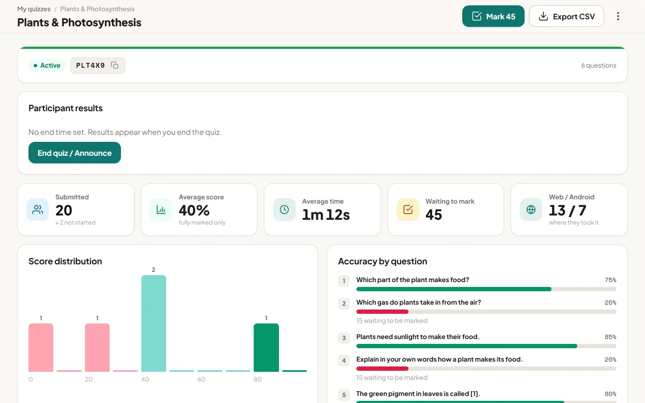This screenshot has height=403, width=645.
Task: Click the red accuracy bar for question 2
Action: (382, 312)
